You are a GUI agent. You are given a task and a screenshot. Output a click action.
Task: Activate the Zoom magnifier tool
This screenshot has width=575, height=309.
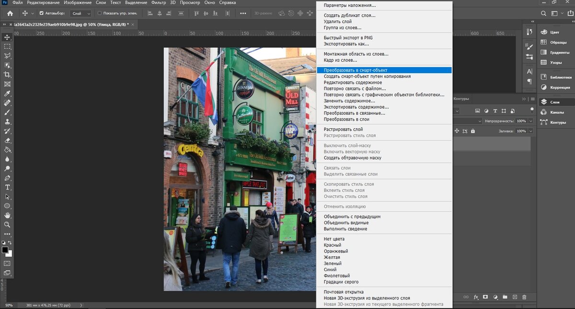[x=7, y=224]
